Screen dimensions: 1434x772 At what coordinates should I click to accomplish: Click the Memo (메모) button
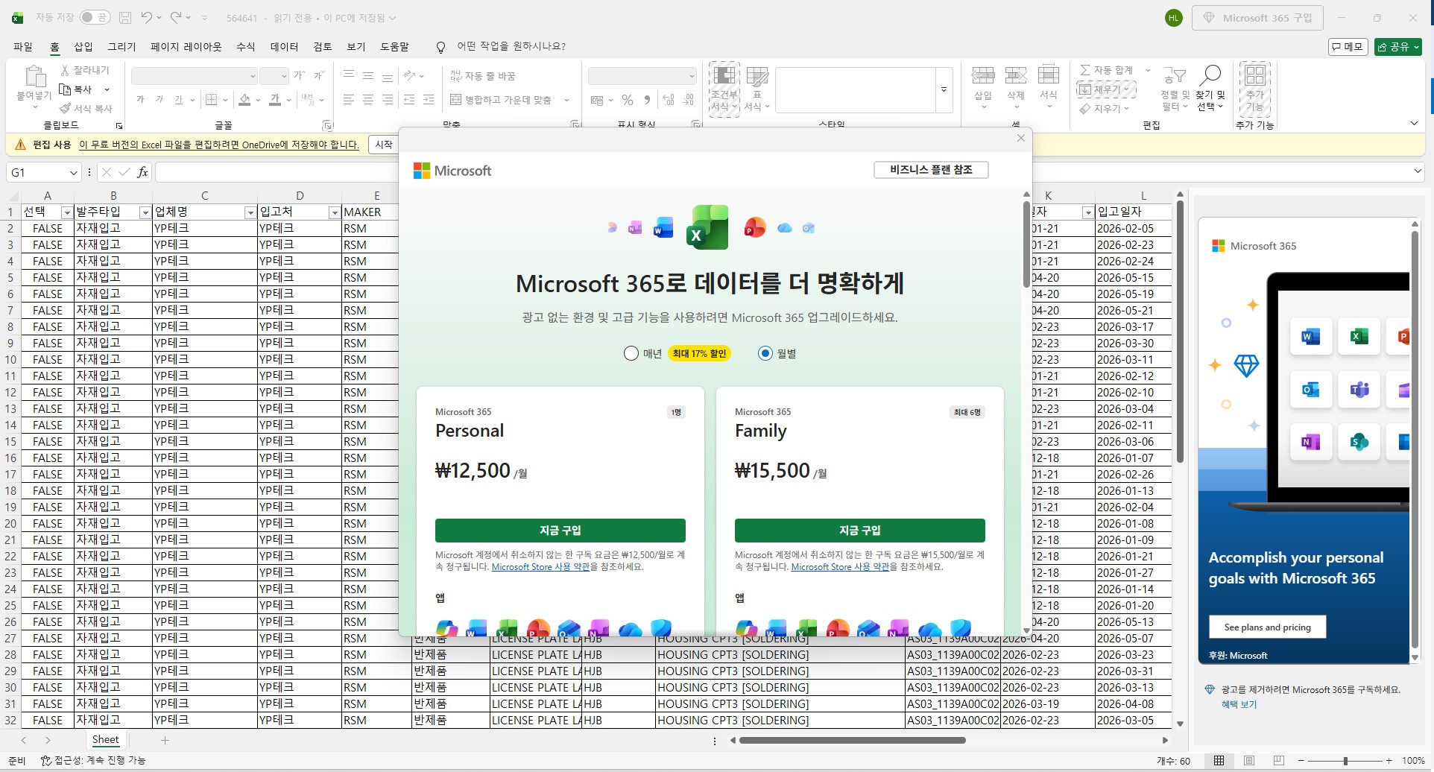pyautogui.click(x=1349, y=46)
